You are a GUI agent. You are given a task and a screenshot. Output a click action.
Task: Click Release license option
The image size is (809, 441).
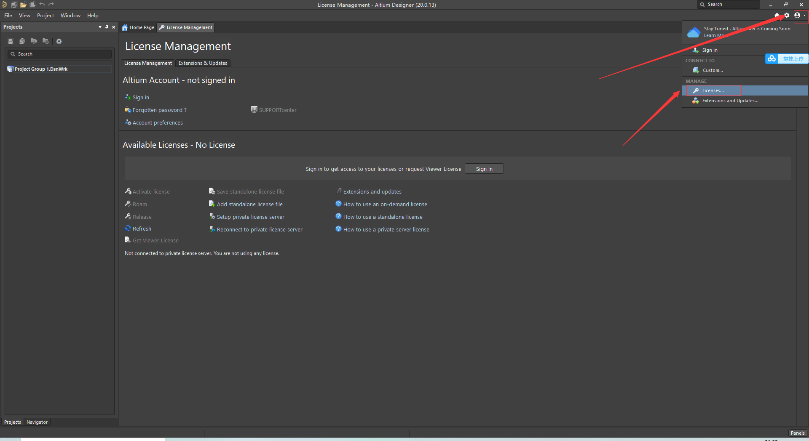pyautogui.click(x=142, y=217)
